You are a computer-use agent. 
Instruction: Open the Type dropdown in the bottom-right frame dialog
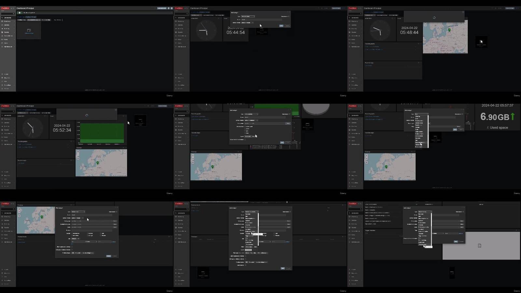pos(425,212)
